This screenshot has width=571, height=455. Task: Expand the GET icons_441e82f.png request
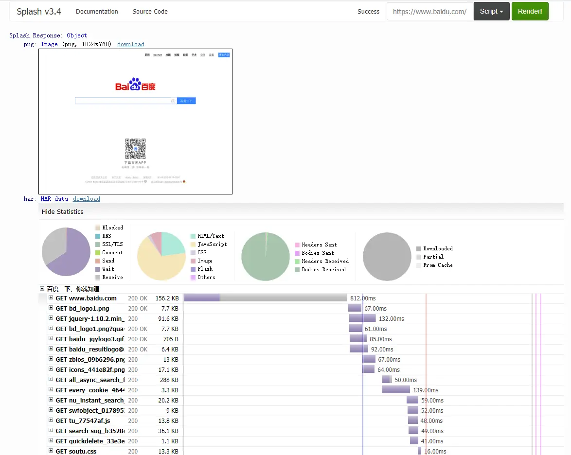pos(51,369)
